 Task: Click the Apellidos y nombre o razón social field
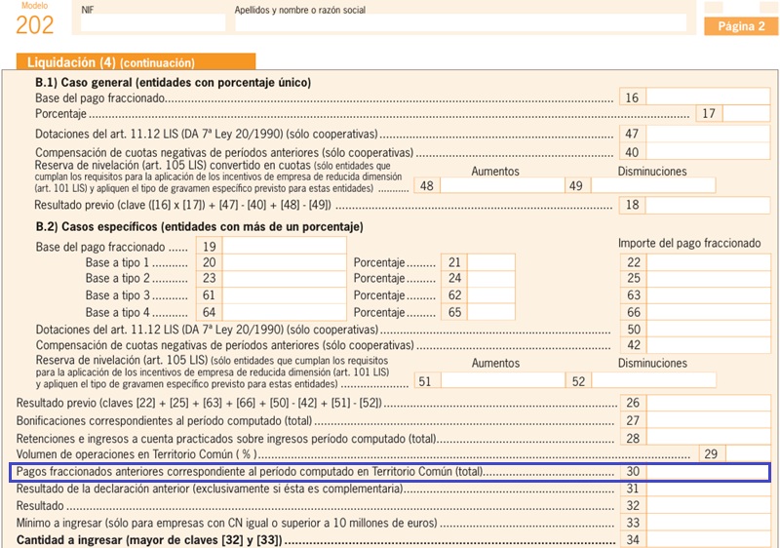click(x=460, y=22)
